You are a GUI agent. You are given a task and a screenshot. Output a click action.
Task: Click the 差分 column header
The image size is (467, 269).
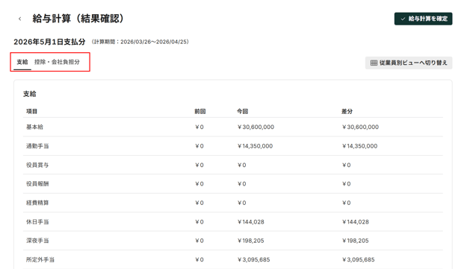(x=347, y=111)
